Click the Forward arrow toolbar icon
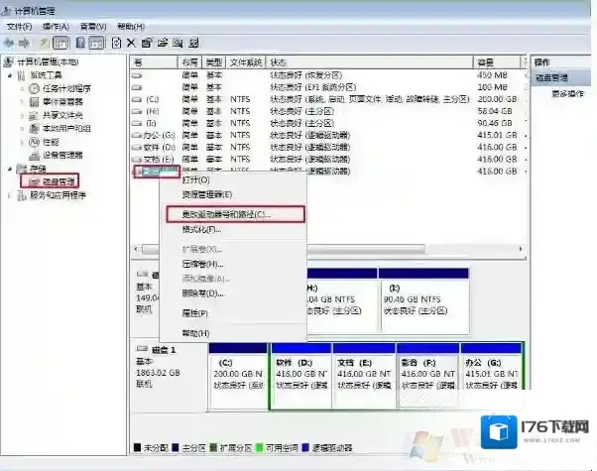The height and width of the screenshot is (471, 597). tap(25, 43)
